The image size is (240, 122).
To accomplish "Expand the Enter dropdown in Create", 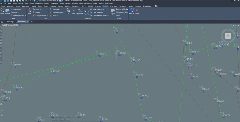I will (18, 12).
